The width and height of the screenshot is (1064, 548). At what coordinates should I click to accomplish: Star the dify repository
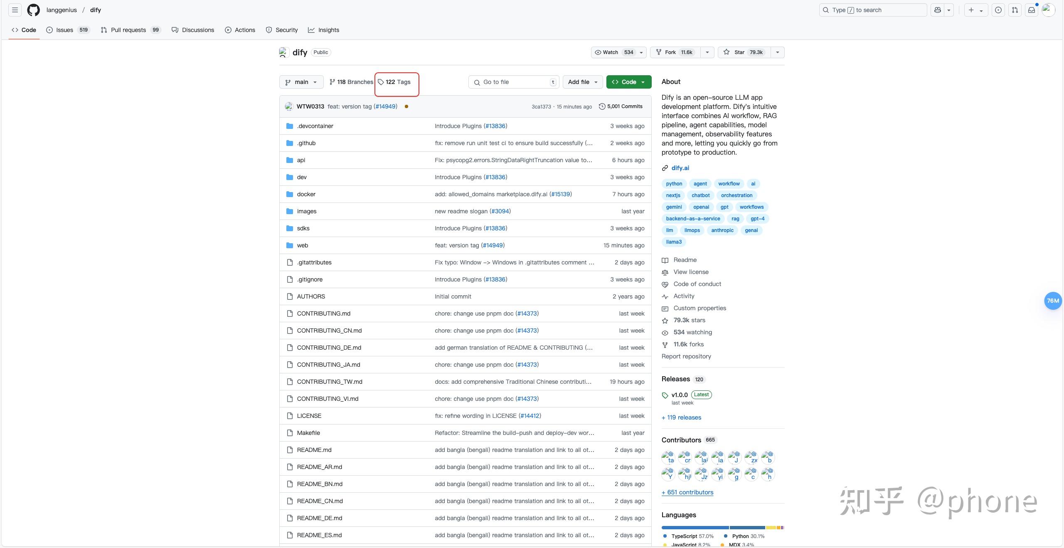coord(744,52)
